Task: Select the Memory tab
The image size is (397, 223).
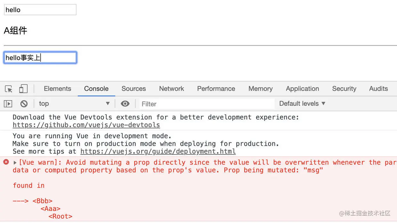Action: click(260, 89)
